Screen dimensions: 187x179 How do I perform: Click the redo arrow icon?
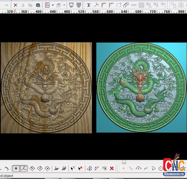point(6,5)
